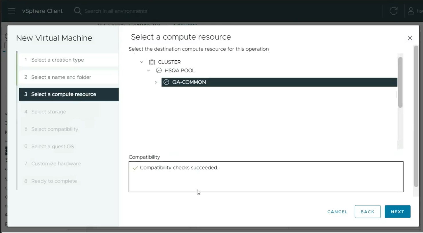Click the refresh icon in header
This screenshot has height=233, width=423.
[394, 11]
